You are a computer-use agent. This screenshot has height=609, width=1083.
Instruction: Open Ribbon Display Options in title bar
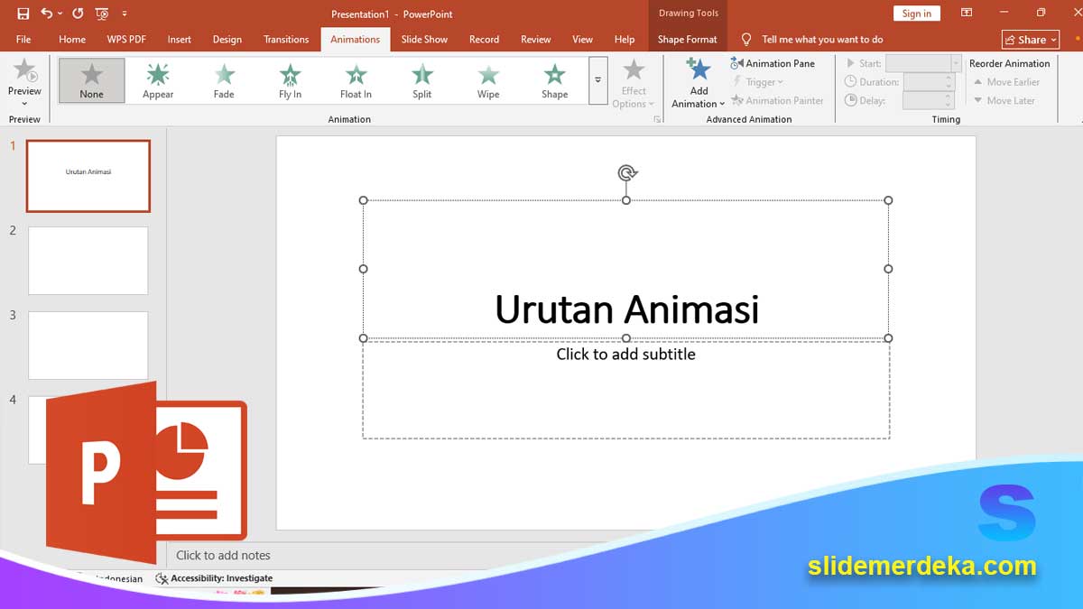967,13
